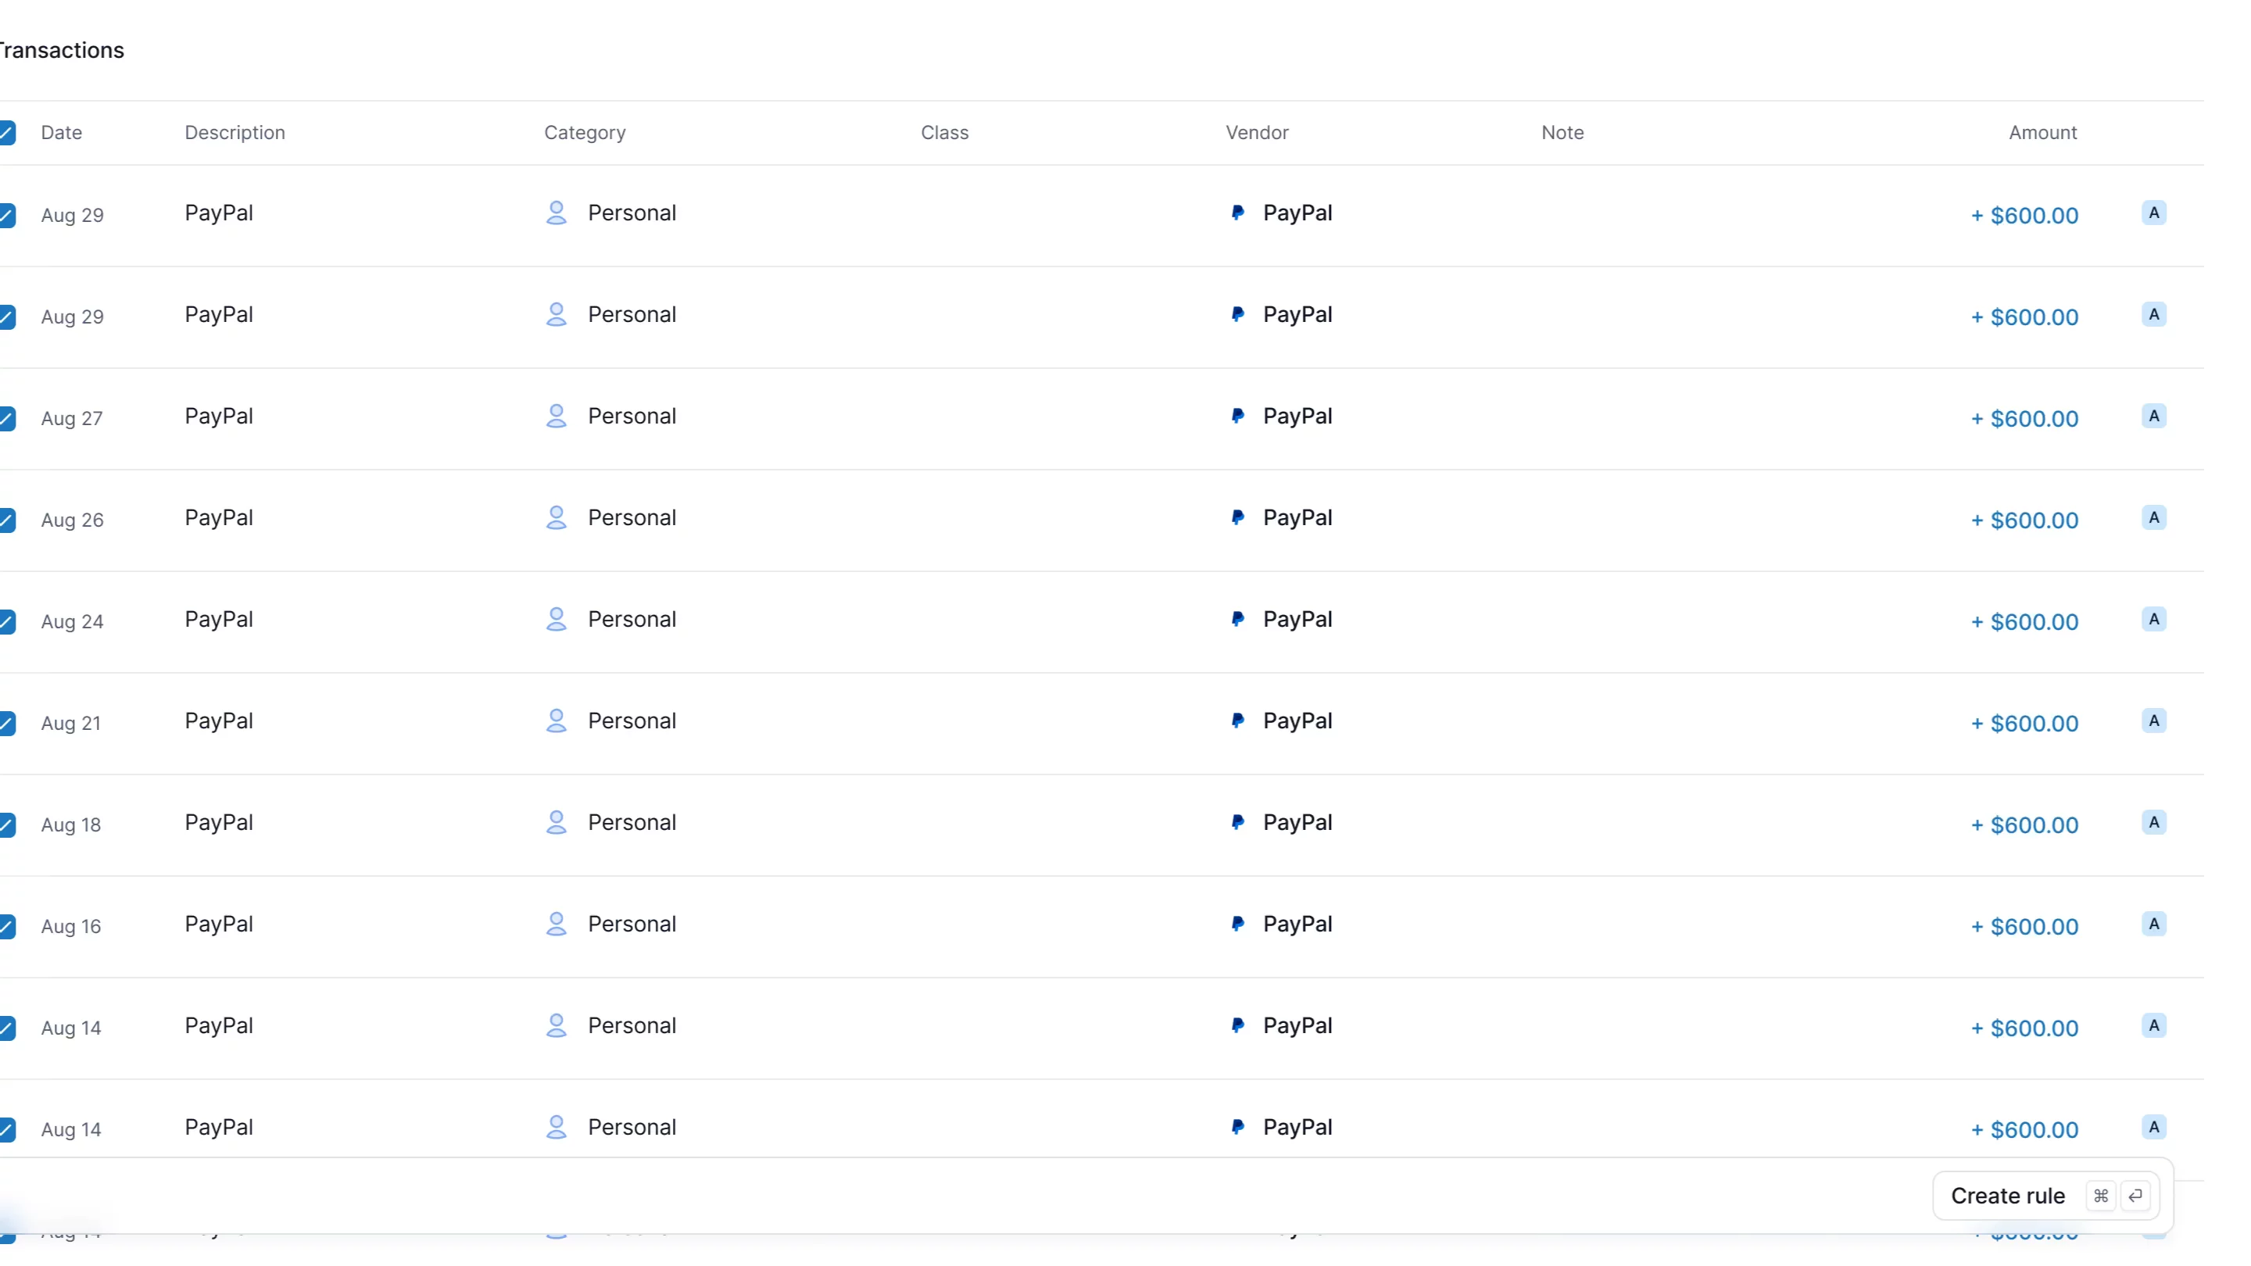Click the PayPal description on Aug 24 row
This screenshot has width=2251, height=1266.
219,620
